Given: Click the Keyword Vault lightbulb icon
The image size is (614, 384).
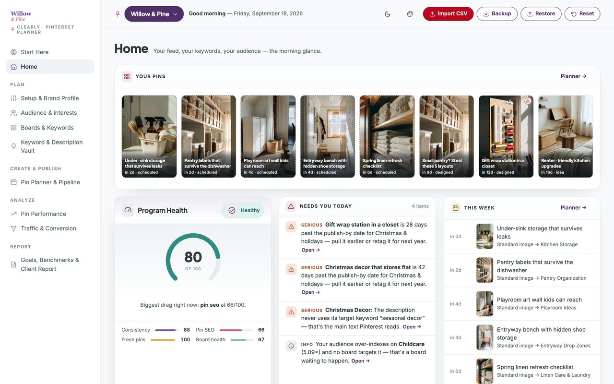Looking at the screenshot, I should (x=13, y=146).
